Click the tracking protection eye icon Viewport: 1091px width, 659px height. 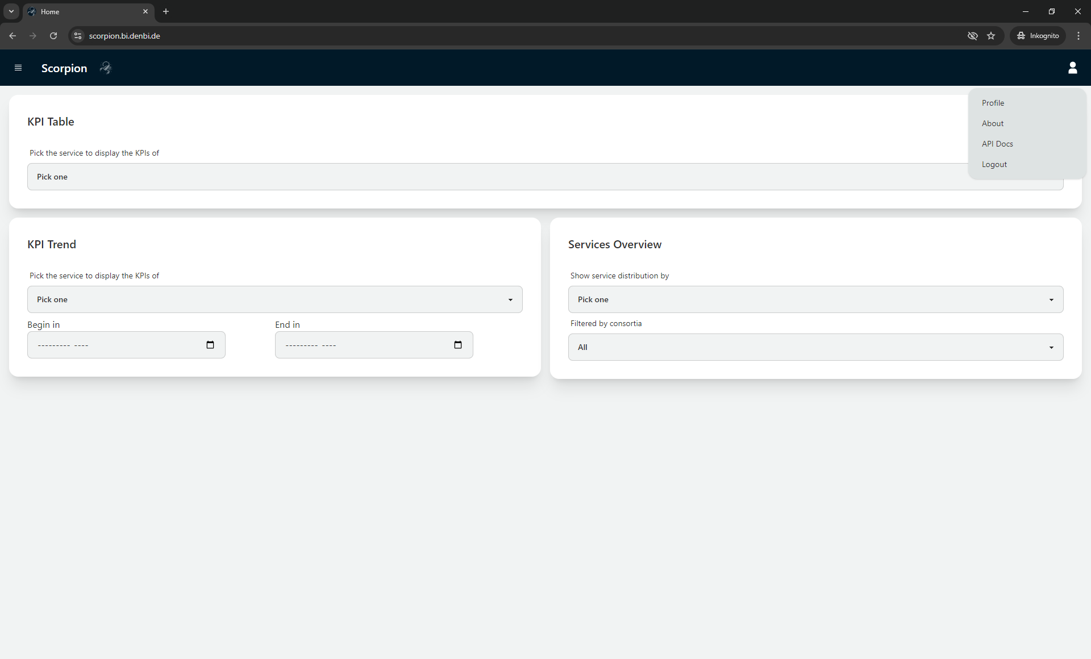(x=973, y=36)
